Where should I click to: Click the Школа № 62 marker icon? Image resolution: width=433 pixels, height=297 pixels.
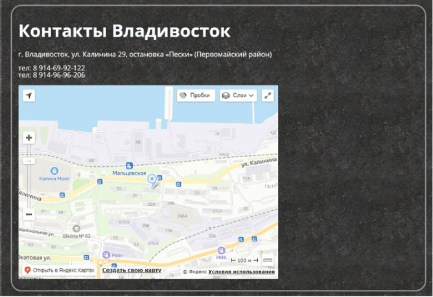(x=76, y=229)
